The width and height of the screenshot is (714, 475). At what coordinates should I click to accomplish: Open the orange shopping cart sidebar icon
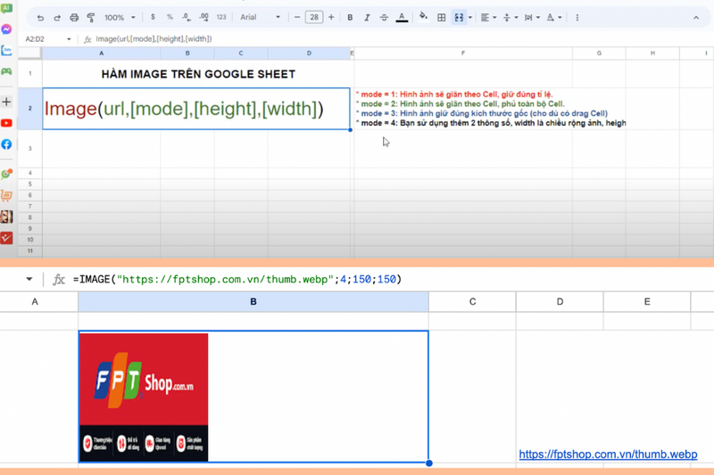6,195
